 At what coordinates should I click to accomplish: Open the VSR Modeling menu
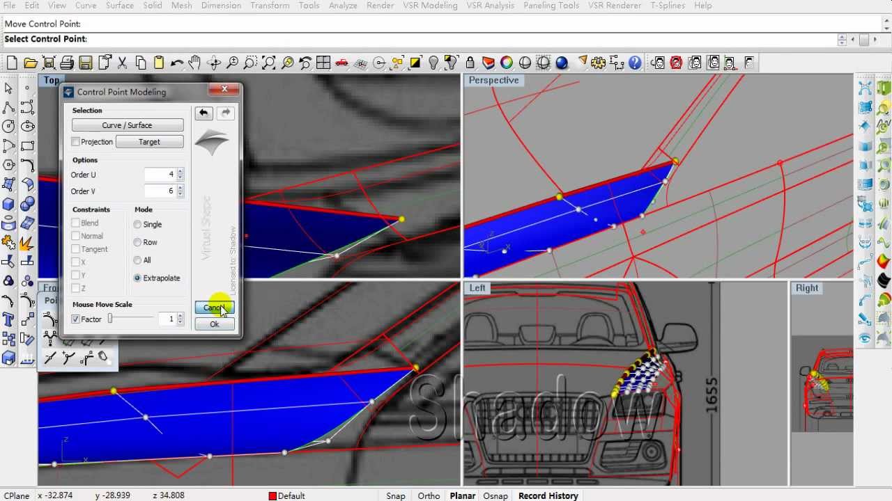pos(431,6)
